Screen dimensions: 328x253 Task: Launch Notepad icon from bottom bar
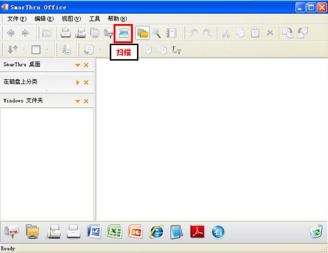pyautogui.click(x=177, y=232)
